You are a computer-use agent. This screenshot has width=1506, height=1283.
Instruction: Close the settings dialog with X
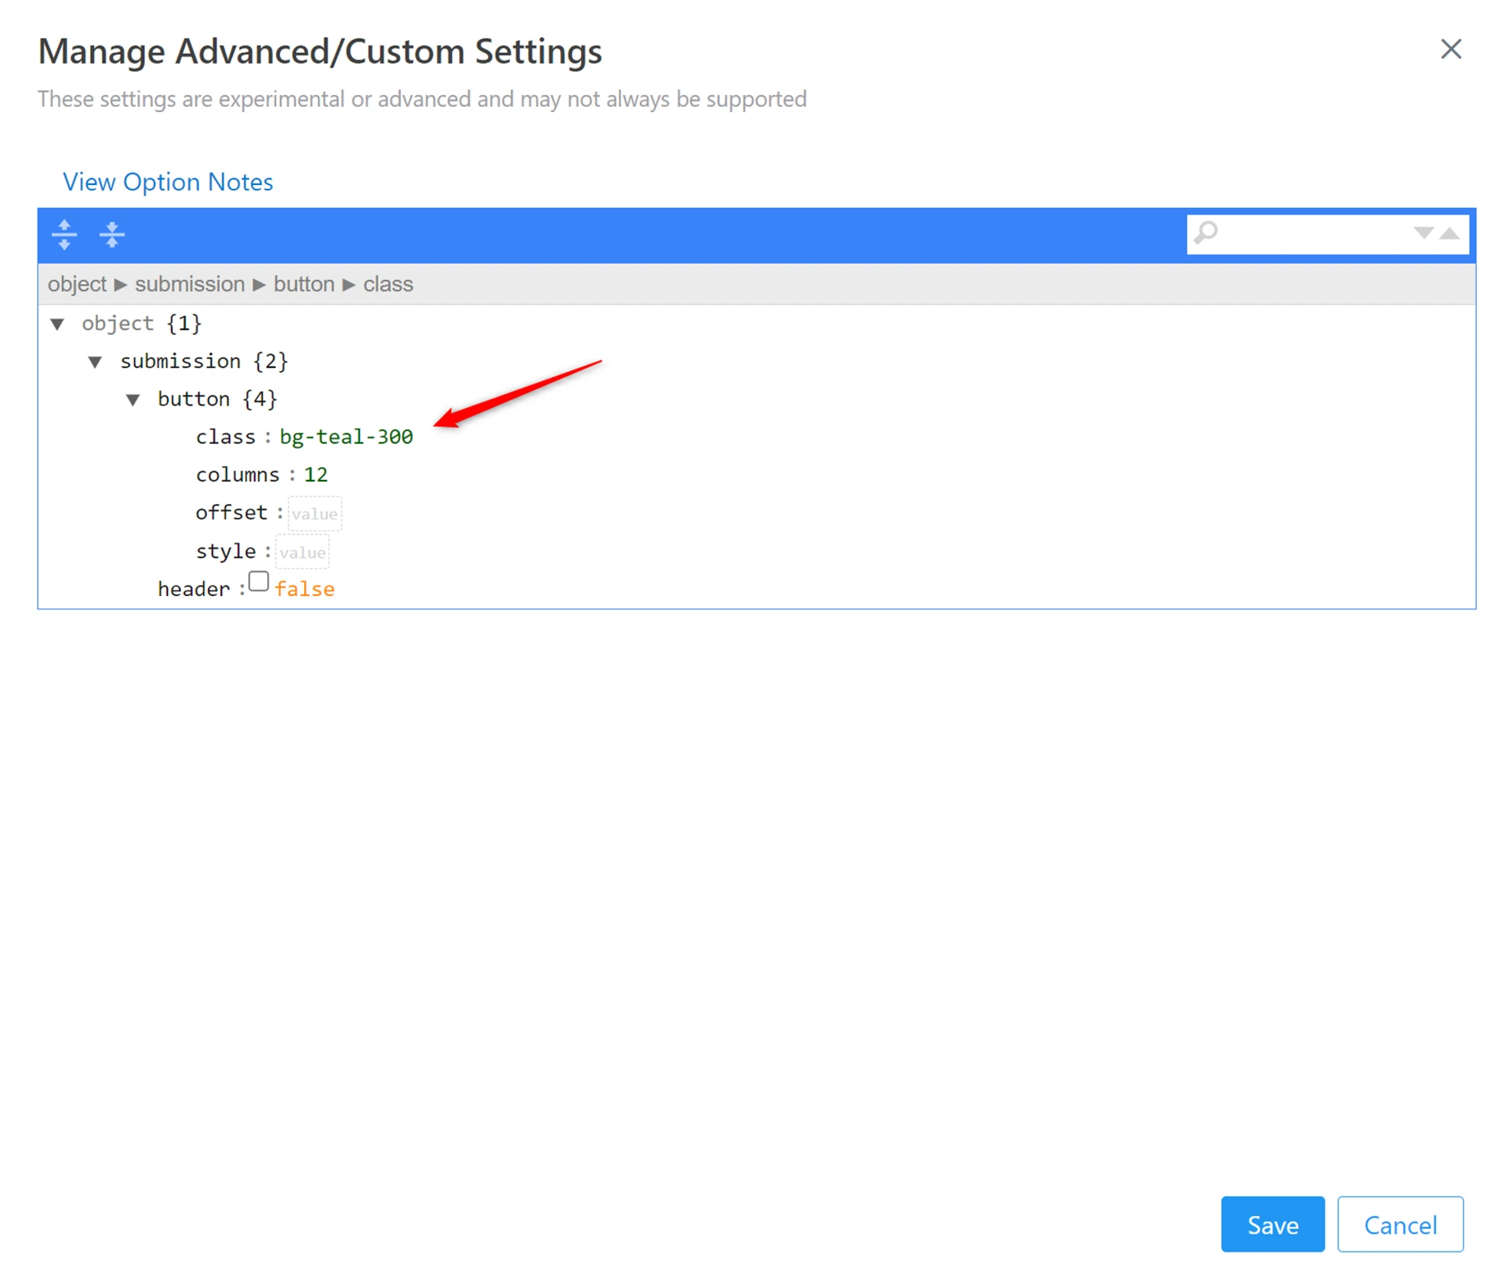pos(1450,49)
